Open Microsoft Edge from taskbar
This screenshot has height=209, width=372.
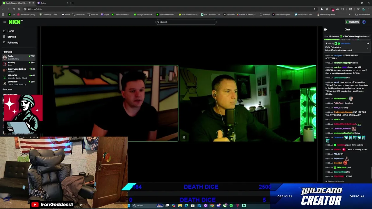(x=186, y=206)
